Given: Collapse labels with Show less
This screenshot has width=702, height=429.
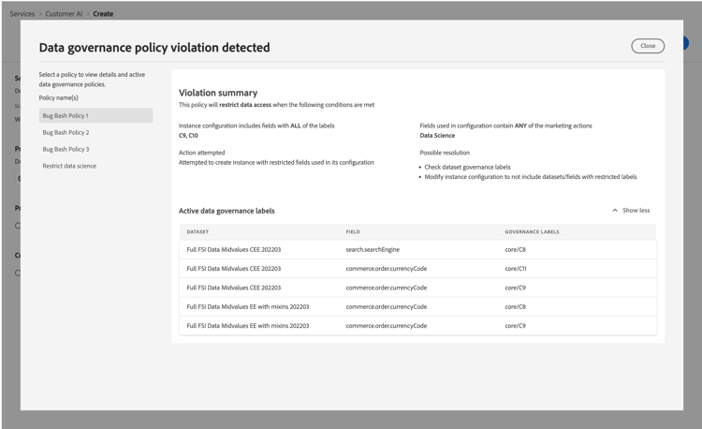Looking at the screenshot, I should [x=631, y=211].
